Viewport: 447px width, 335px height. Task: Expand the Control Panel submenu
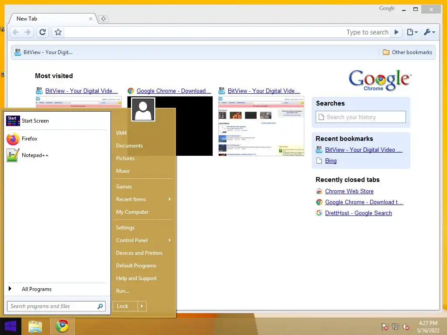point(143,240)
